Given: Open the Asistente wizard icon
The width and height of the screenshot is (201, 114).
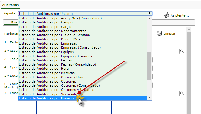Looking at the screenshot, I should click(167, 15).
